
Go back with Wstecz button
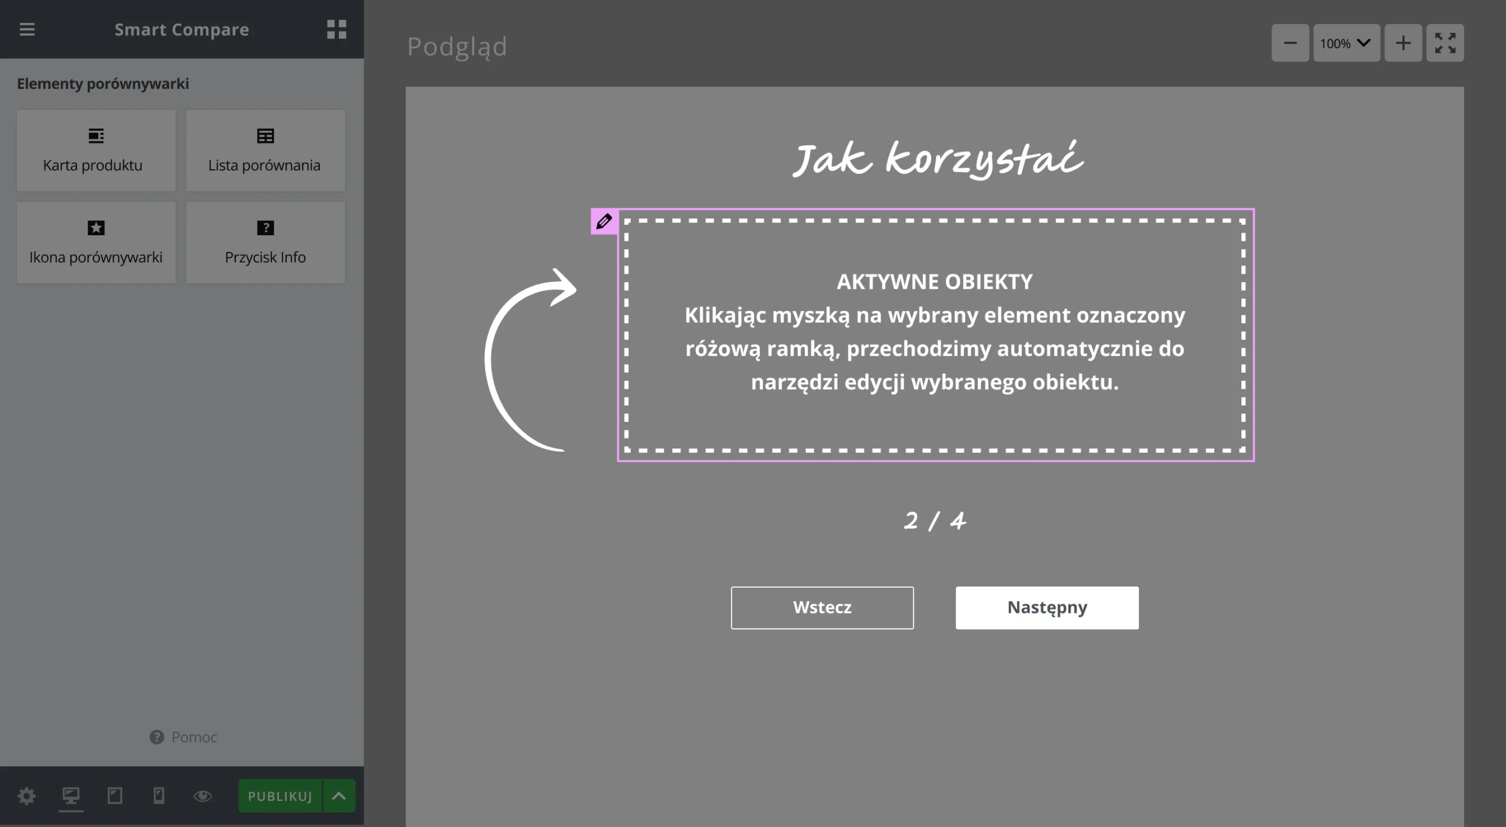pyautogui.click(x=822, y=608)
